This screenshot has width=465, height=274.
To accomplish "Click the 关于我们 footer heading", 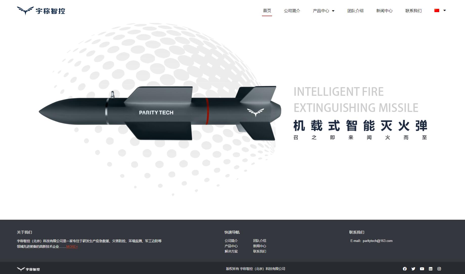I will (x=25, y=232).
